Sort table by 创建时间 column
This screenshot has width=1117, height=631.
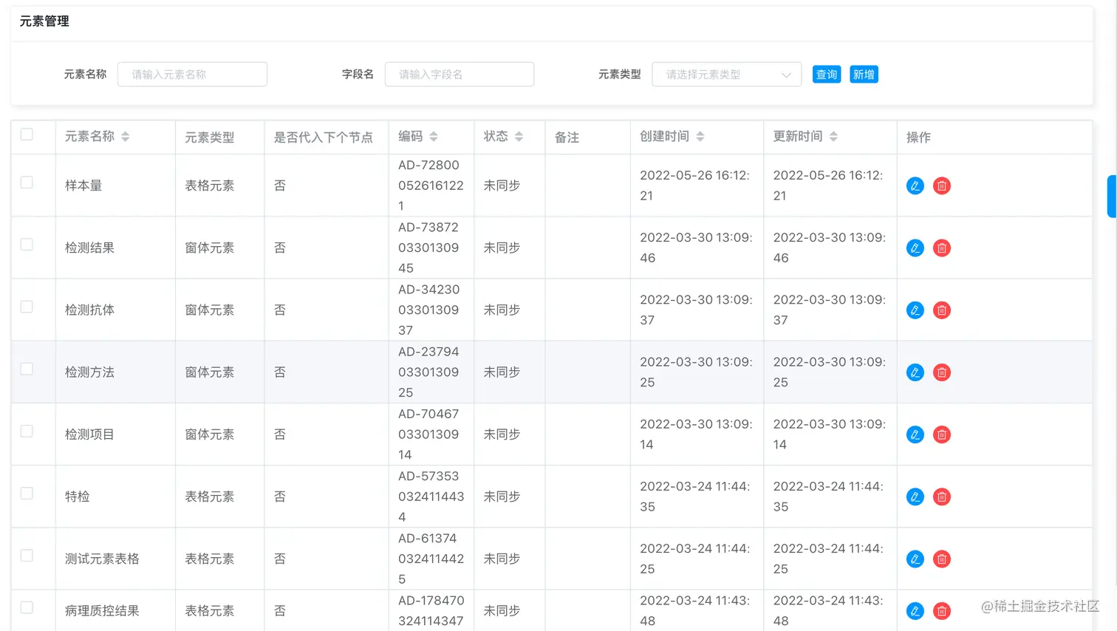pos(700,137)
